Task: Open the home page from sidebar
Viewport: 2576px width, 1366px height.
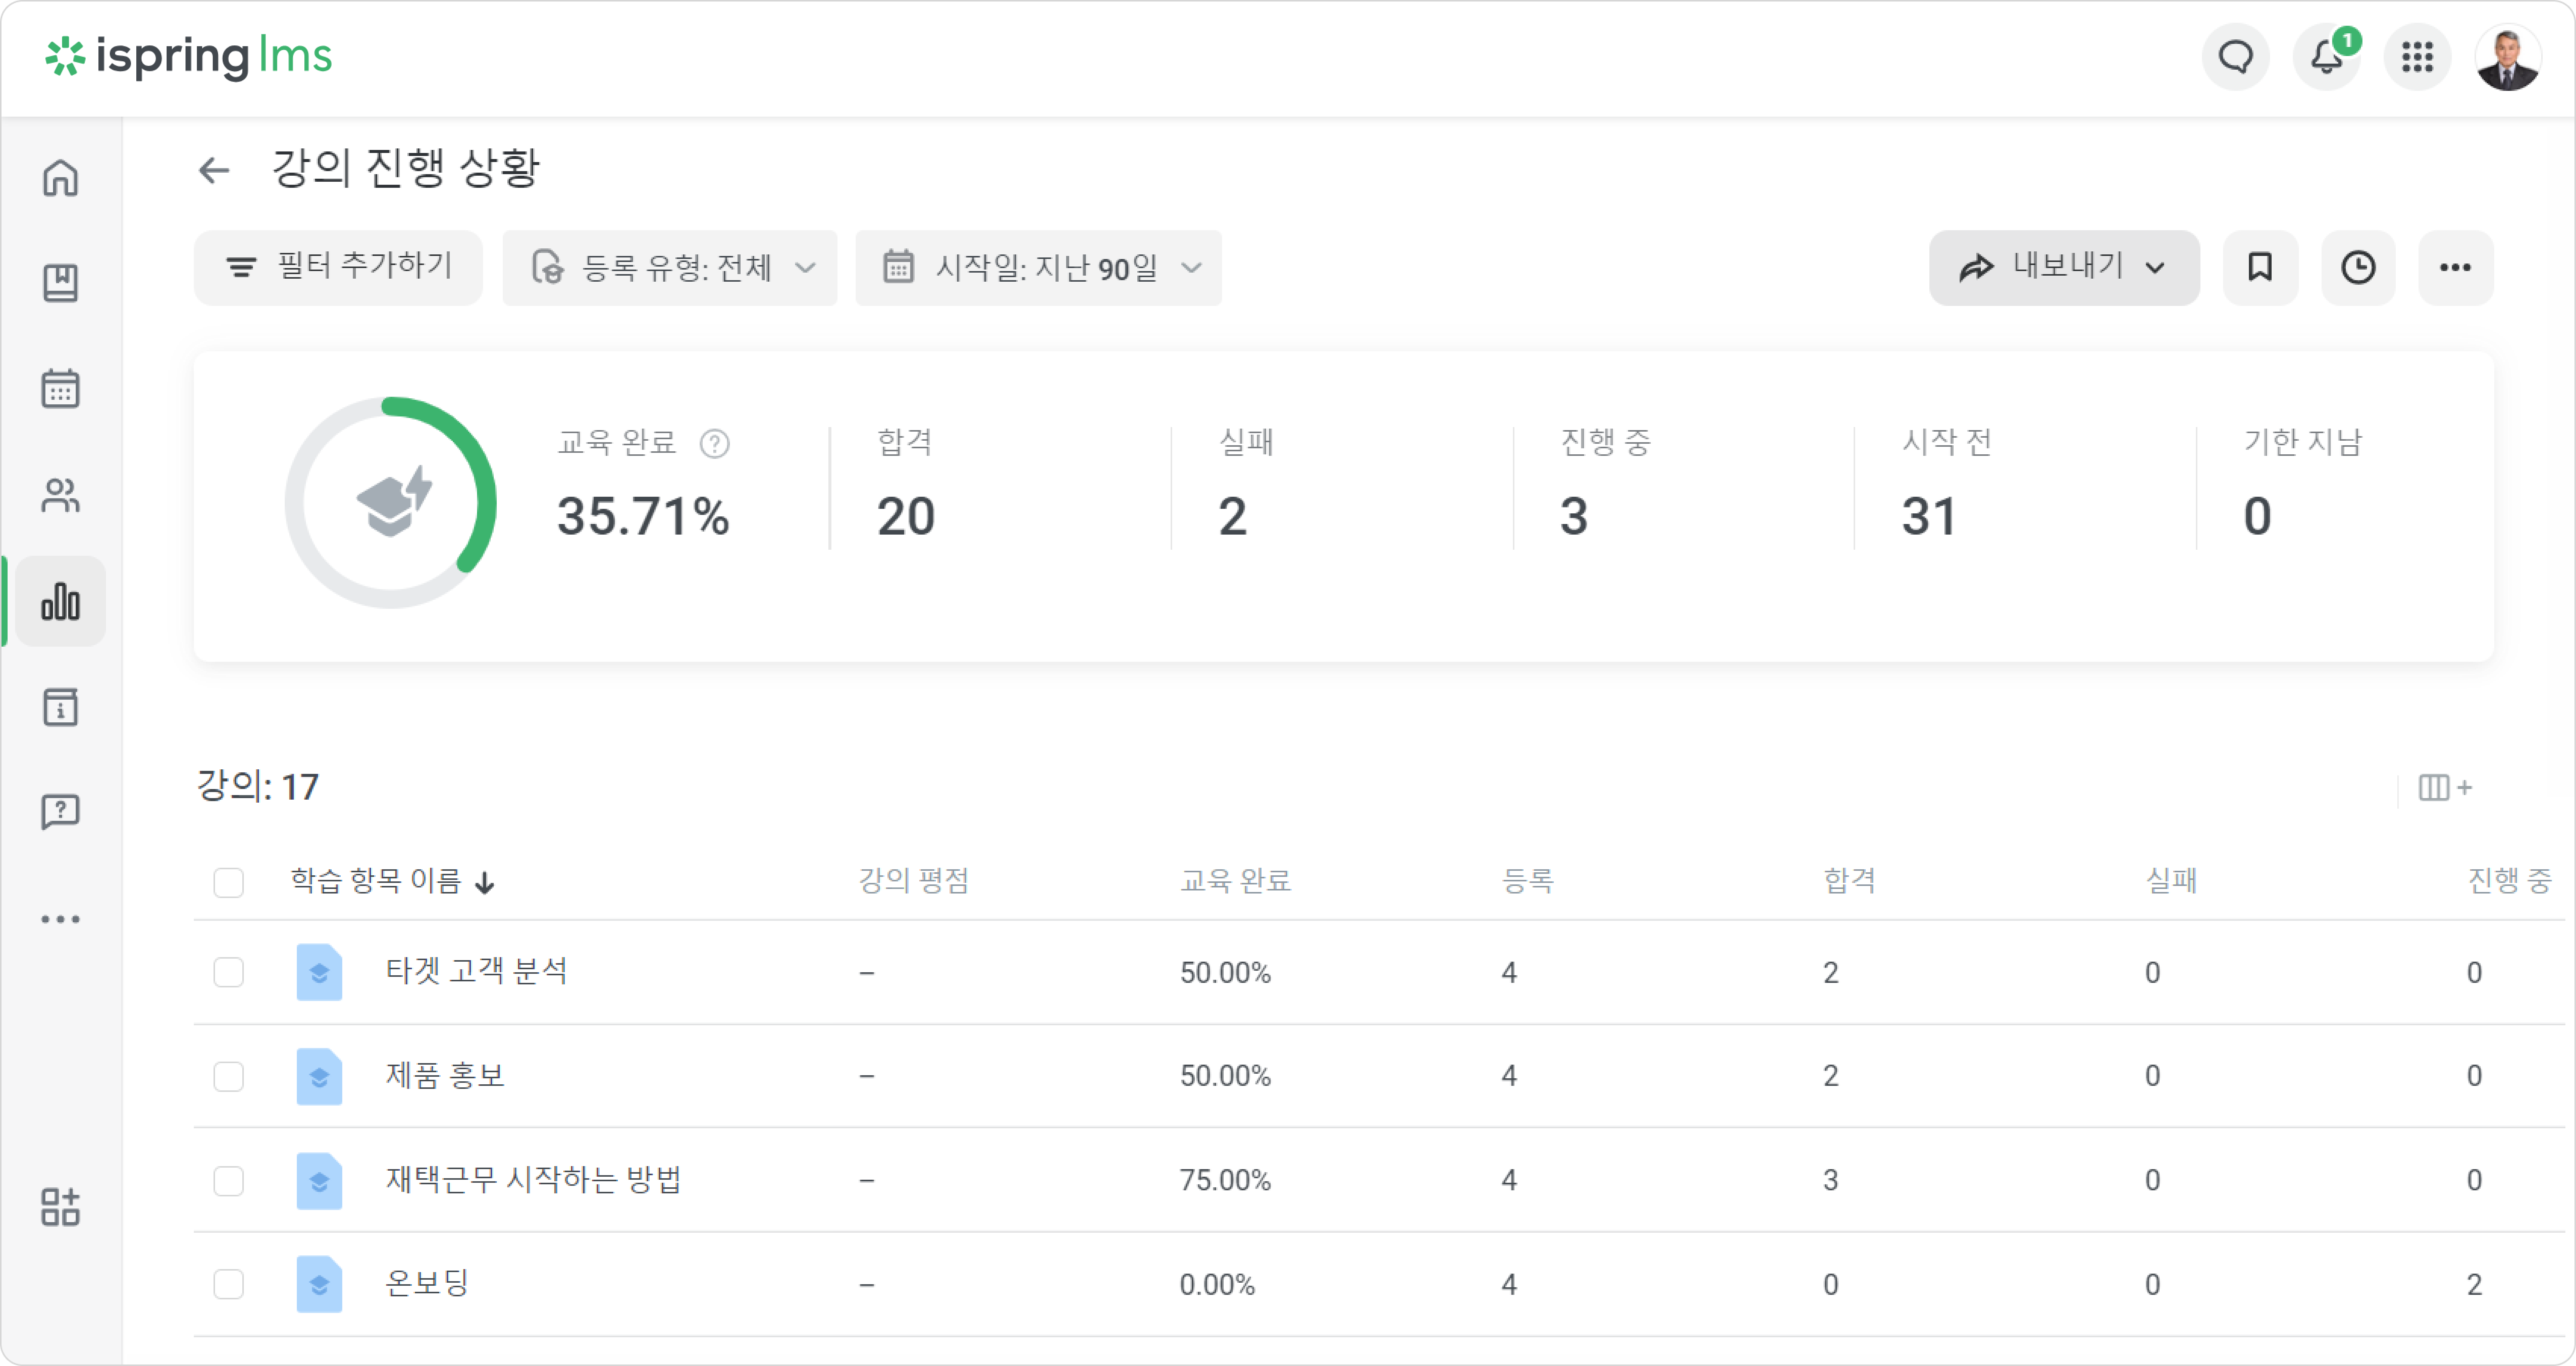Action: coord(61,178)
